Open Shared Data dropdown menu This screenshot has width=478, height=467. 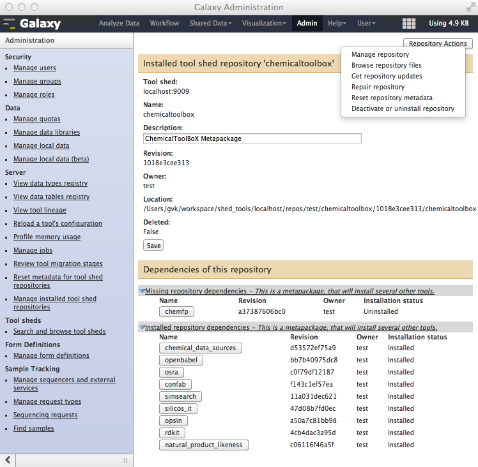coord(210,23)
